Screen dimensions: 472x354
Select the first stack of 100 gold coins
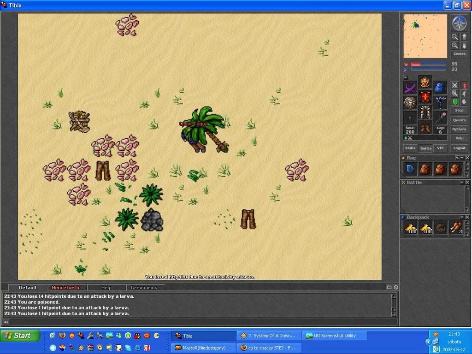point(410,228)
